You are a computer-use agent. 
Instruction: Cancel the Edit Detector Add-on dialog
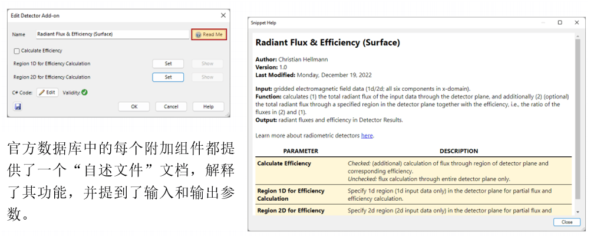coord(171,107)
